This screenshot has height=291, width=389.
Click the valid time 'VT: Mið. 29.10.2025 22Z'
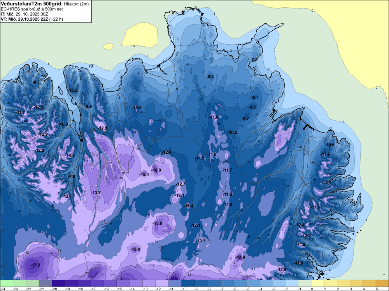(x=25, y=19)
